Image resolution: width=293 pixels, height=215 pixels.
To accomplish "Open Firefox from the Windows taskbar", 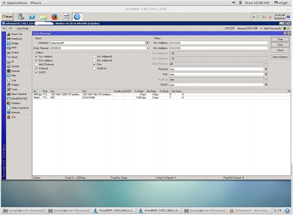I will [x=55, y=17].
